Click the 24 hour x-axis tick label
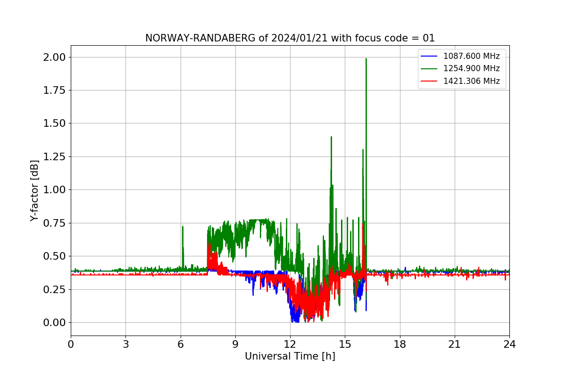This screenshot has width=566, height=377. 509,344
